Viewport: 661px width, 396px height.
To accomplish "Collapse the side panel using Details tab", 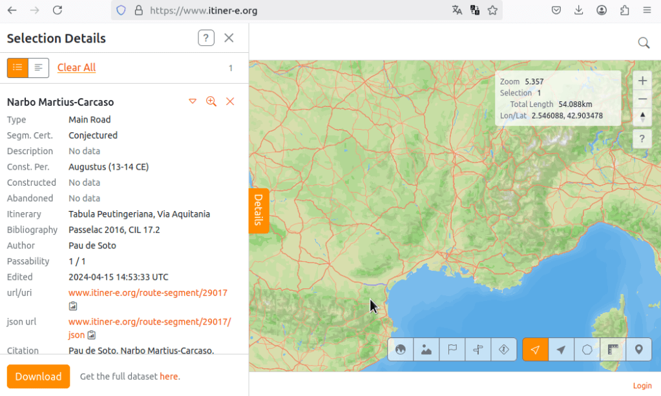I will pyautogui.click(x=258, y=210).
